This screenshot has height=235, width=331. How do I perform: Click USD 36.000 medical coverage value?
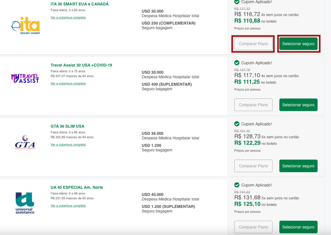coord(153,134)
